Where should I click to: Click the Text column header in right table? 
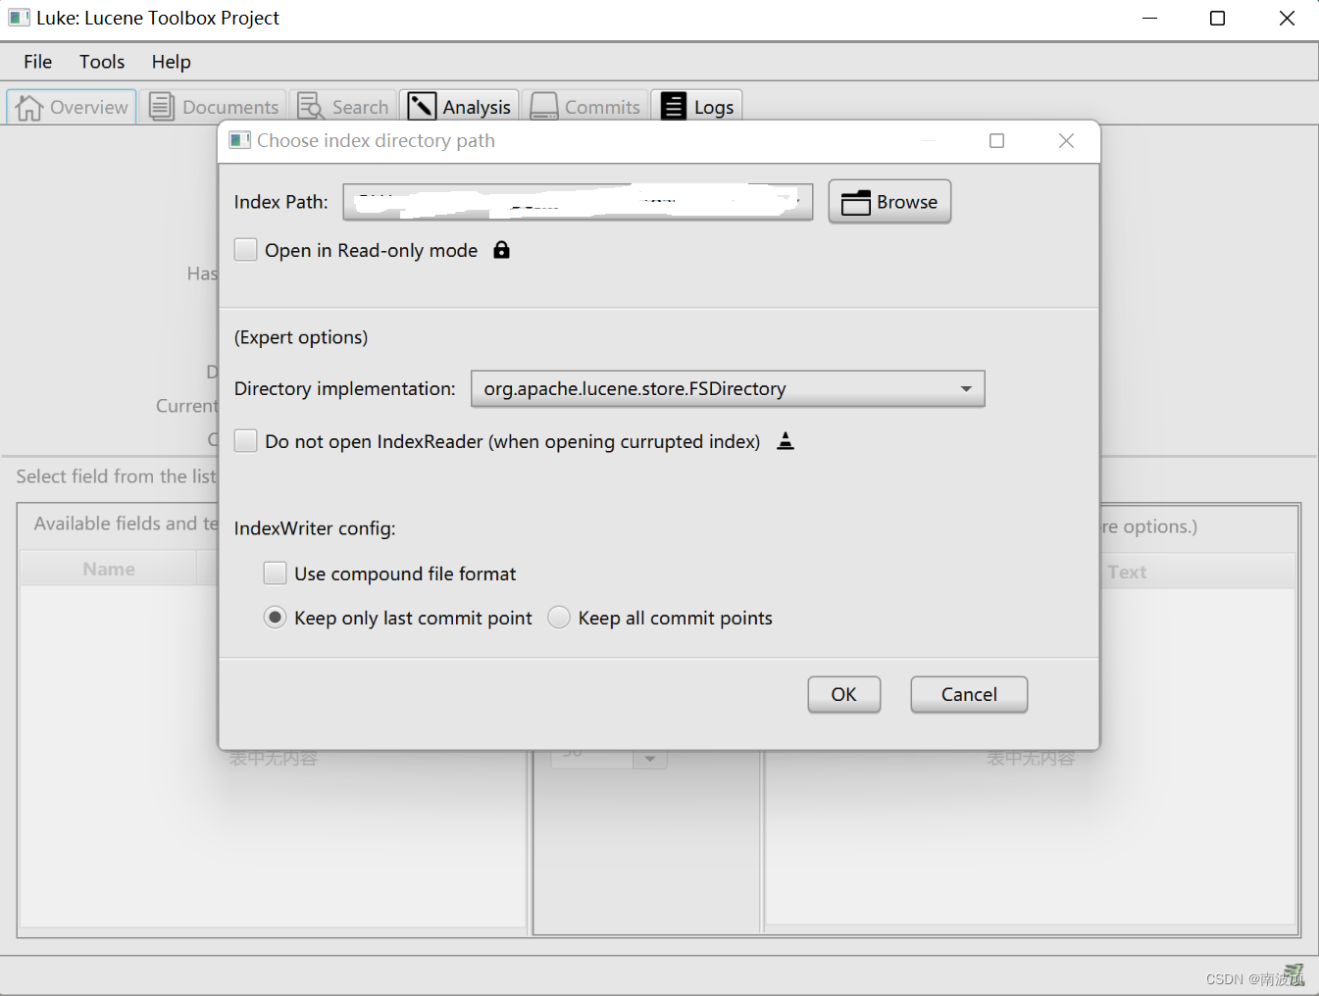(x=1127, y=572)
